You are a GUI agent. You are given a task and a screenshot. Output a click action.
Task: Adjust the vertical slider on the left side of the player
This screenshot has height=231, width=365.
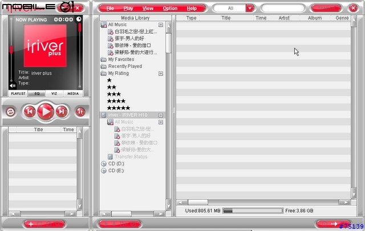(11, 50)
